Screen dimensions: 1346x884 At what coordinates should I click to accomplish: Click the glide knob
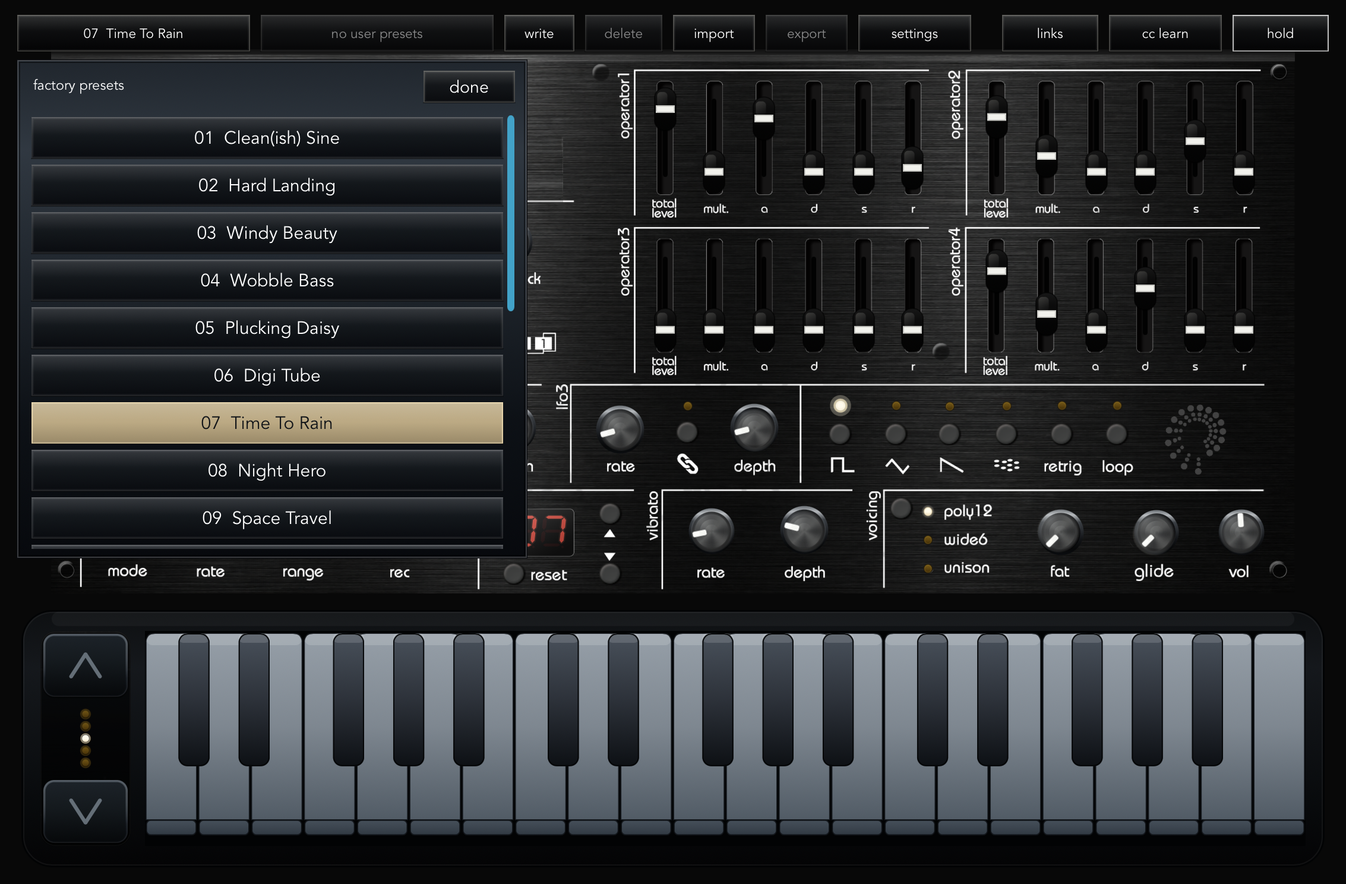point(1155,532)
